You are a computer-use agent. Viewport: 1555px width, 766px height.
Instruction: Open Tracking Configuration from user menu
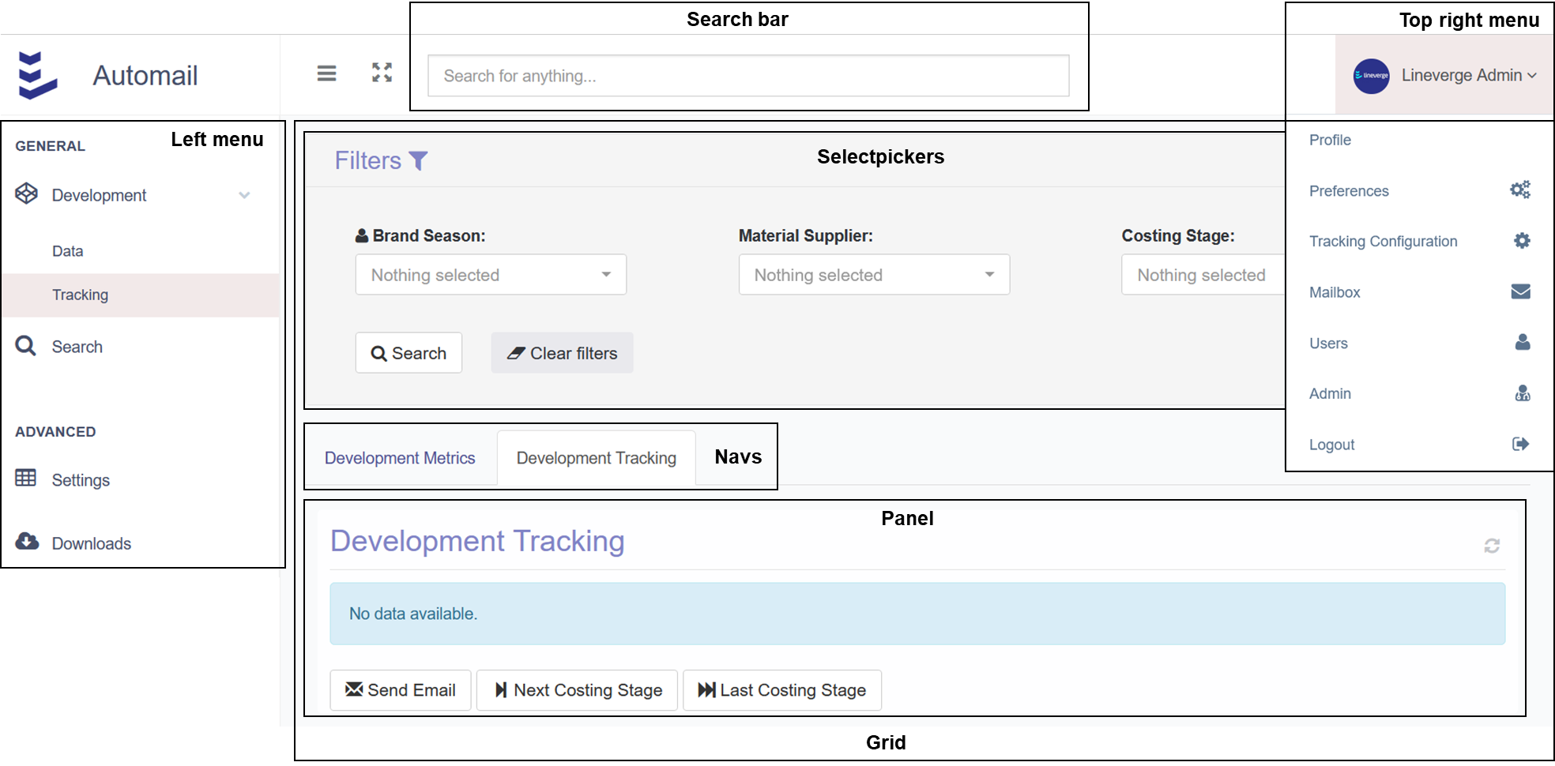tap(1383, 242)
